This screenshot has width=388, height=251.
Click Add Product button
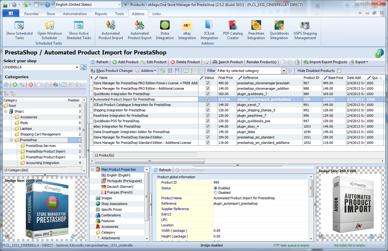coord(126,62)
